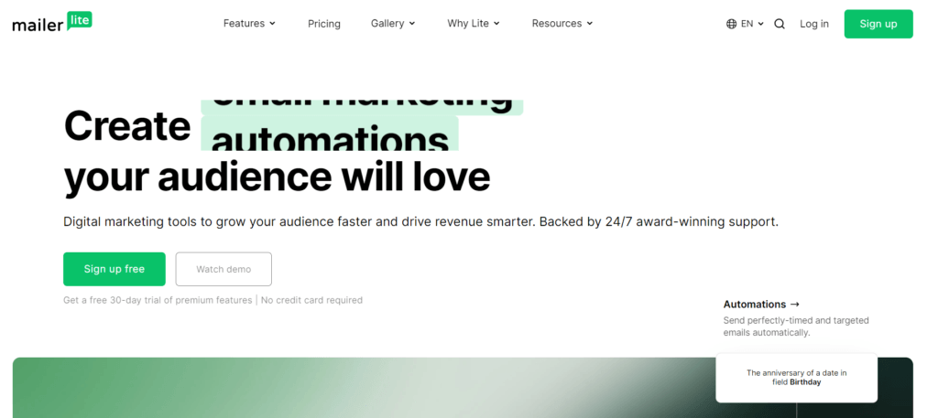Open the search magnifier icon
The height and width of the screenshot is (418, 938).
[x=779, y=24]
